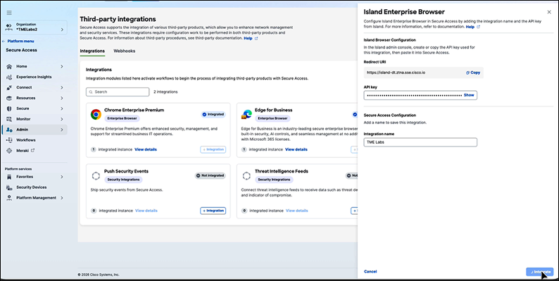Click the Threat Intelligence Feeds icon
The height and width of the screenshot is (281, 559).
pos(246,176)
